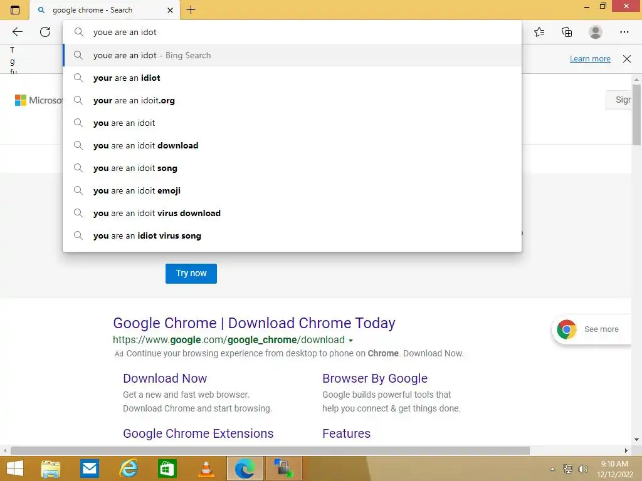This screenshot has height=481, width=642.
Task: Open File Explorer from the taskbar
Action: click(x=51, y=468)
